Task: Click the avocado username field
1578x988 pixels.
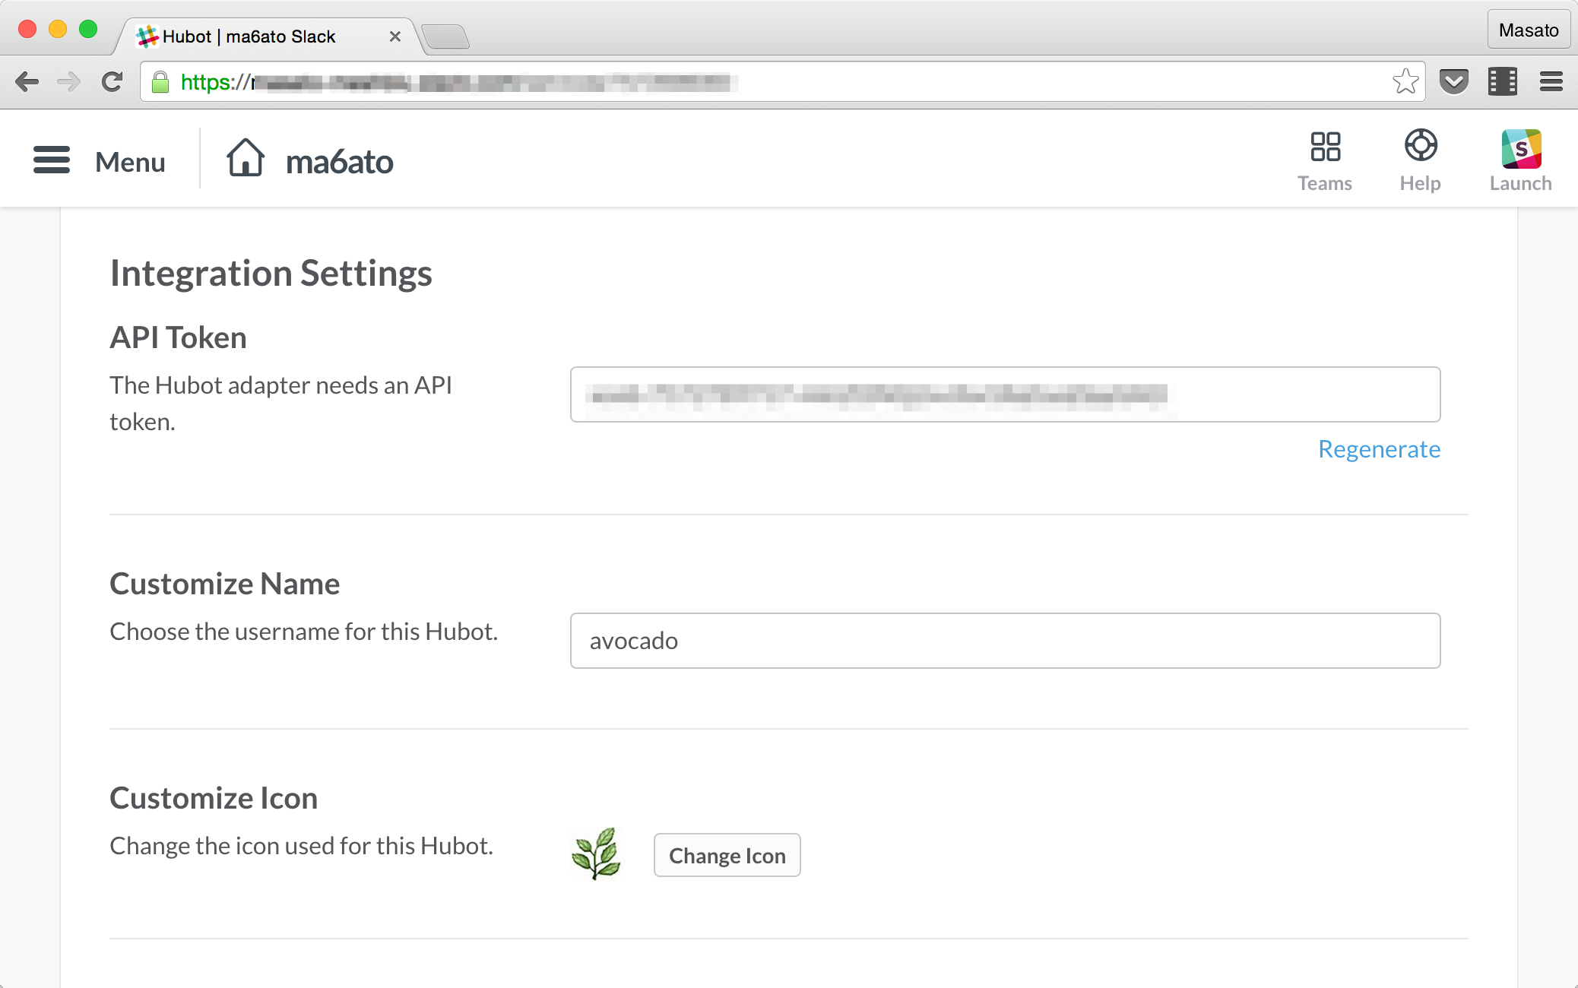Action: click(x=1005, y=641)
